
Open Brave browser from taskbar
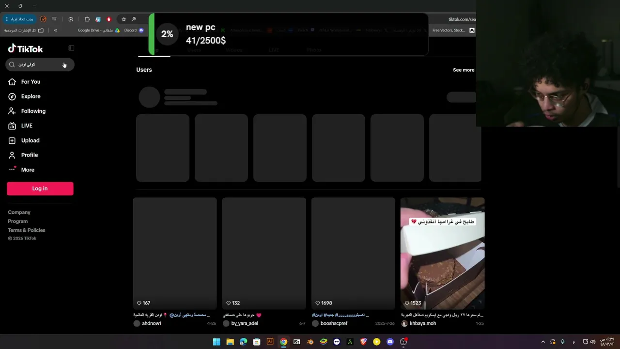click(363, 342)
